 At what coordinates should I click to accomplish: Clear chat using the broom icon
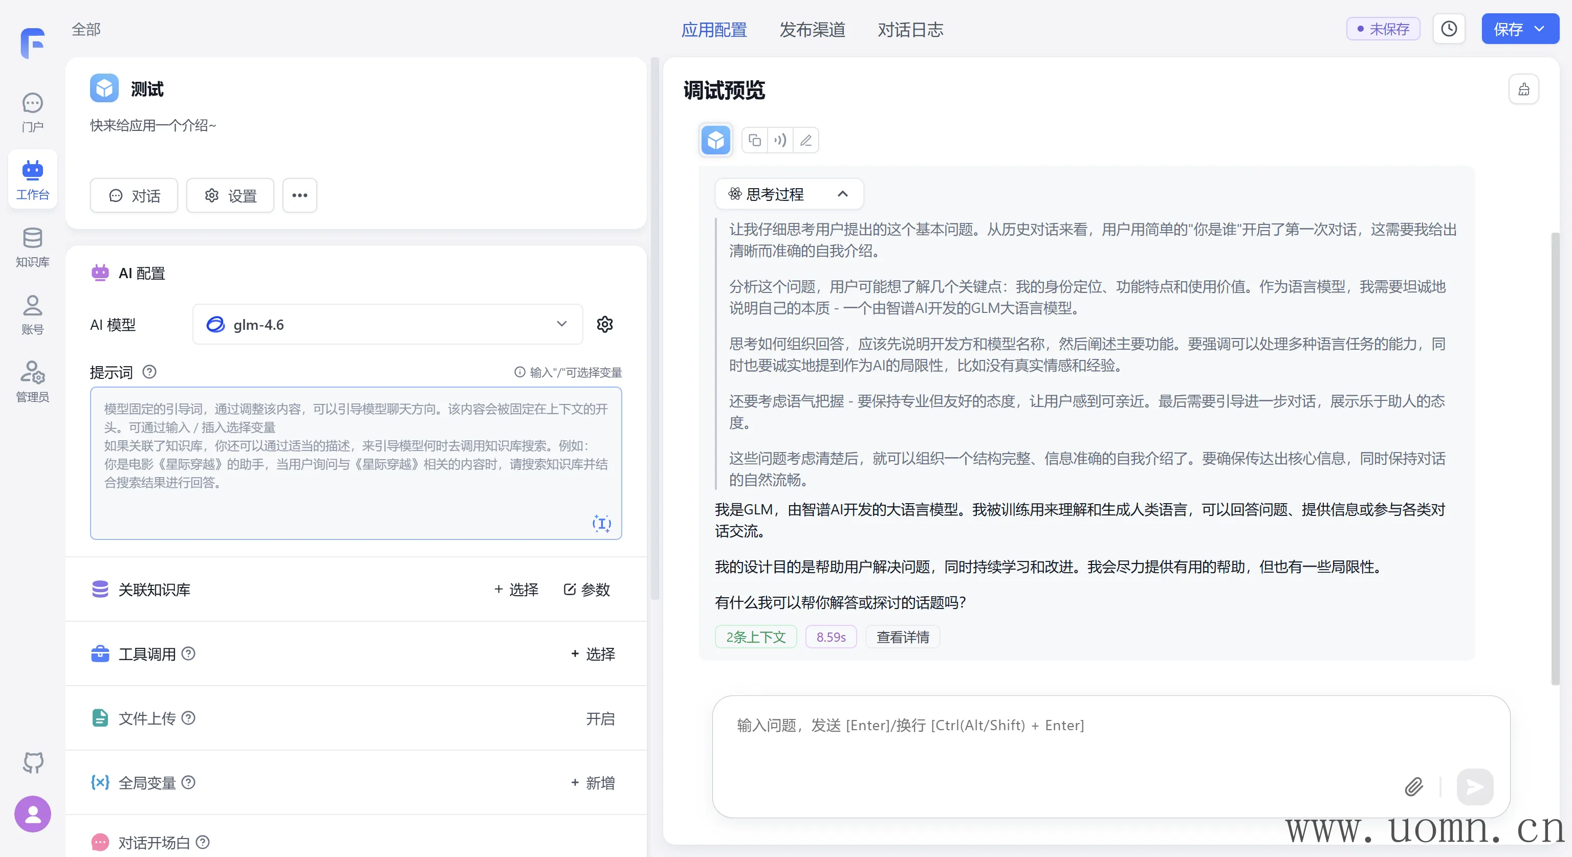(1523, 89)
